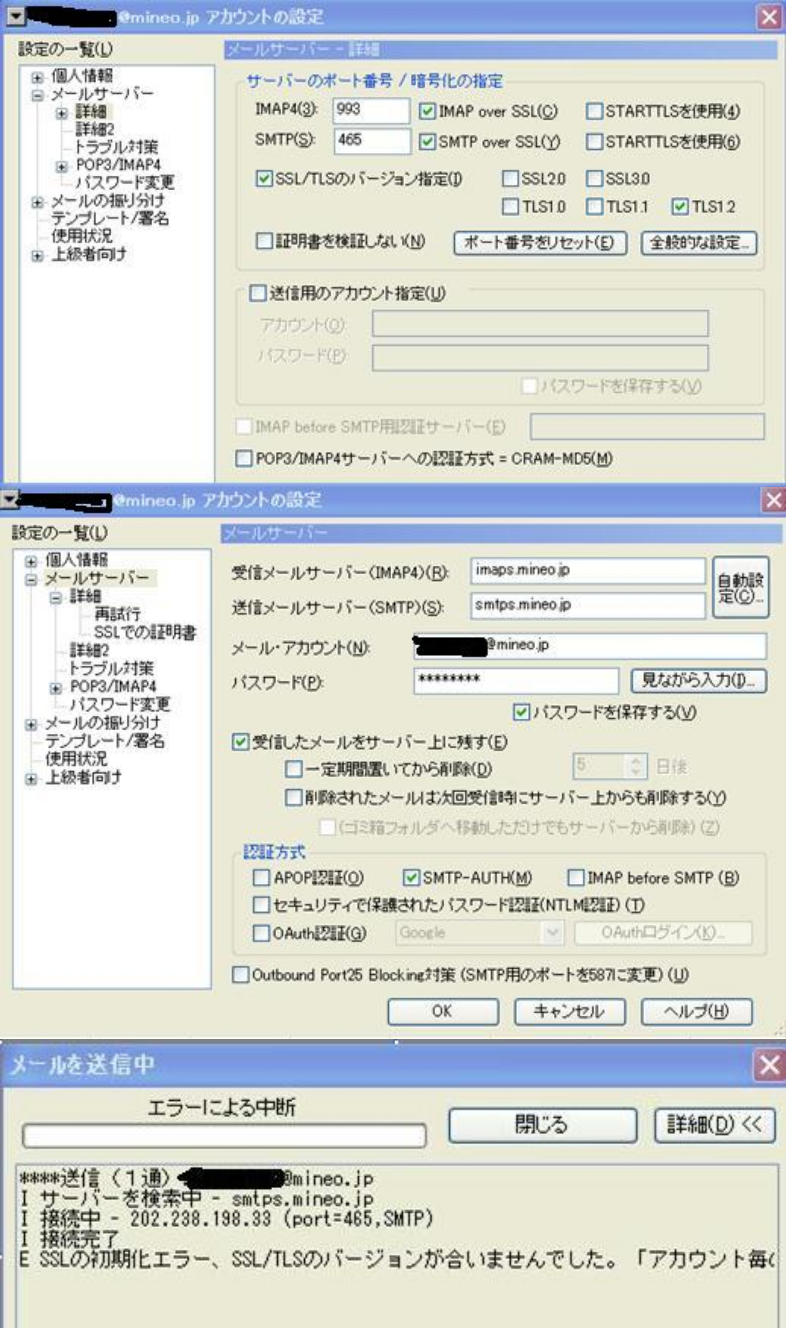This screenshot has width=786, height=1328.
Task: Click the SMTP port number field
Action: (x=371, y=141)
